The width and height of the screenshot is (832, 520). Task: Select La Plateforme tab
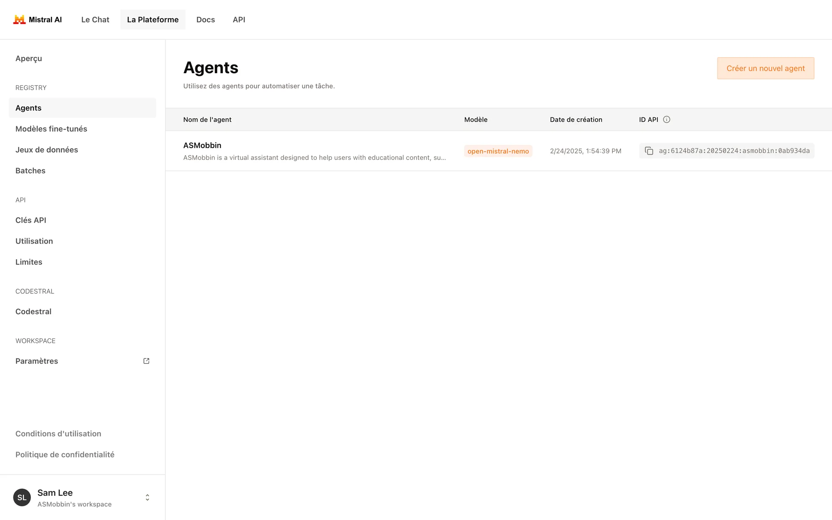point(153,19)
